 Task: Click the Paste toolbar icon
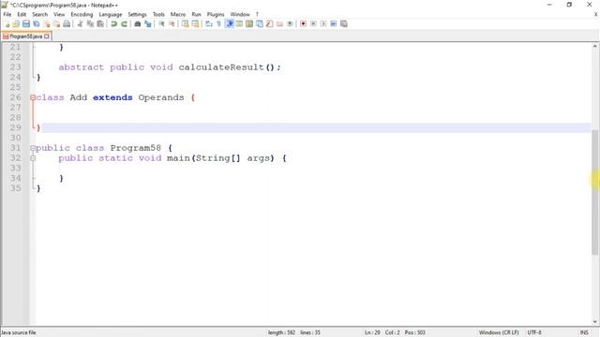click(100, 24)
